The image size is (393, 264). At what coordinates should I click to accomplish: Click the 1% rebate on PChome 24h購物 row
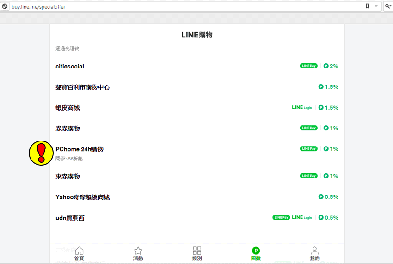pos(331,149)
